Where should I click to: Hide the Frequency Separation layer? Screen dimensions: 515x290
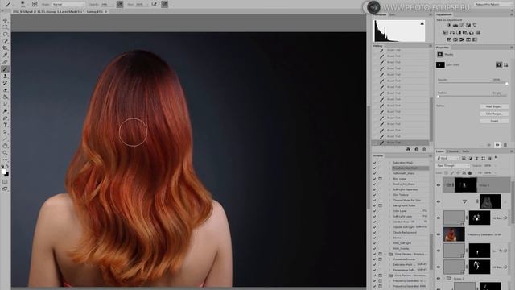click(x=438, y=234)
